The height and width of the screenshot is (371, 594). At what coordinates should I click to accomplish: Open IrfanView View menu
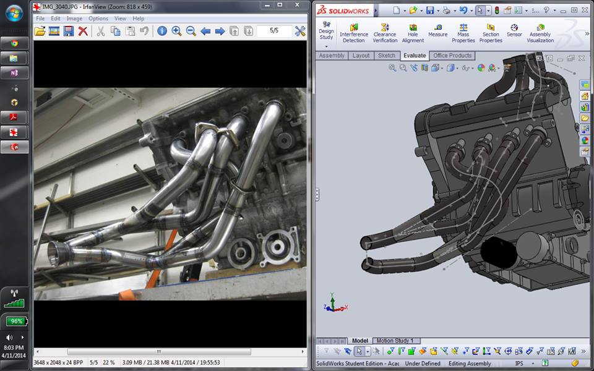coord(121,18)
